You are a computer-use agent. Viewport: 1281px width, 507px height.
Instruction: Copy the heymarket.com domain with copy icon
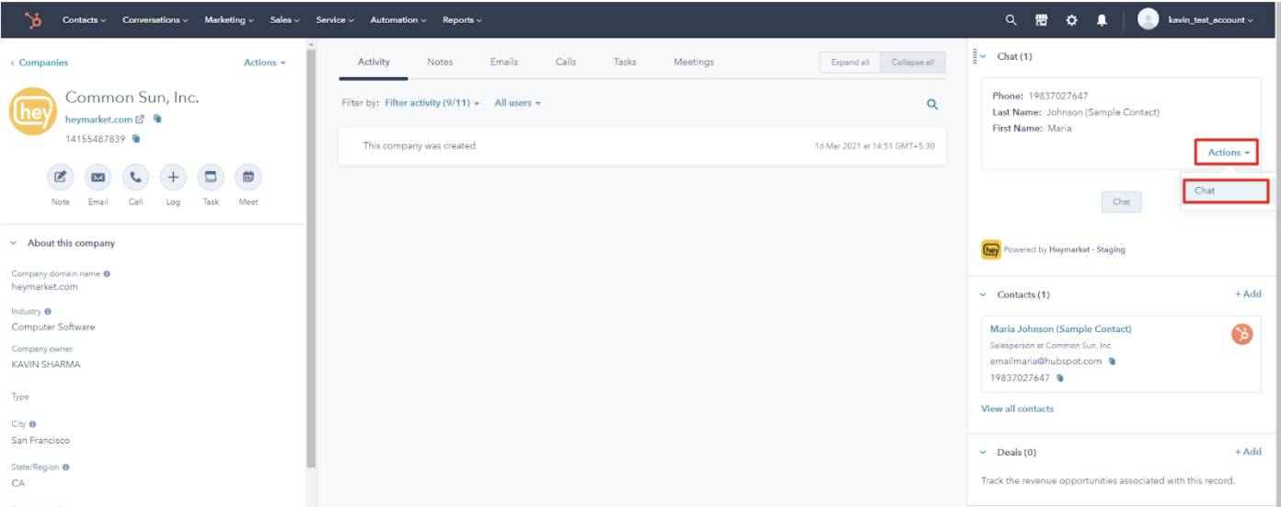click(x=157, y=119)
